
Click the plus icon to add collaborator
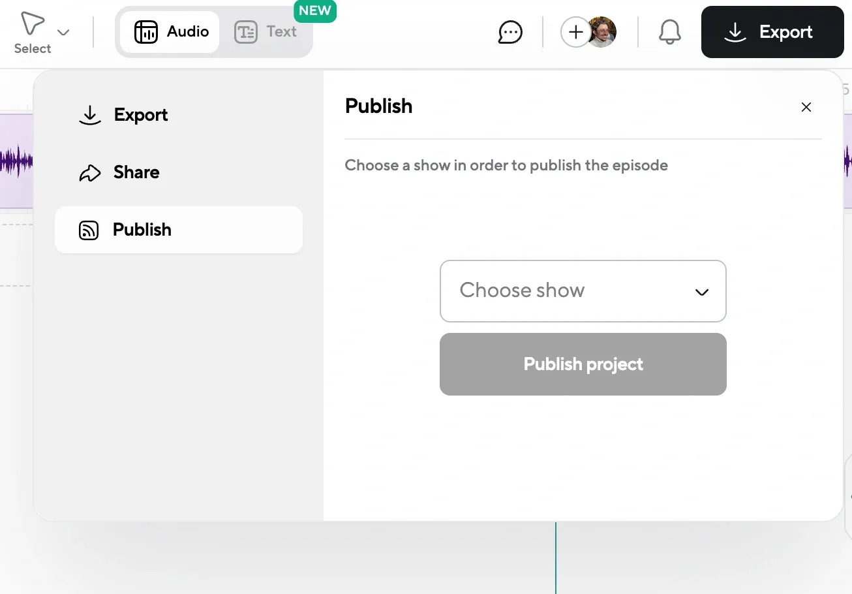[x=575, y=32]
